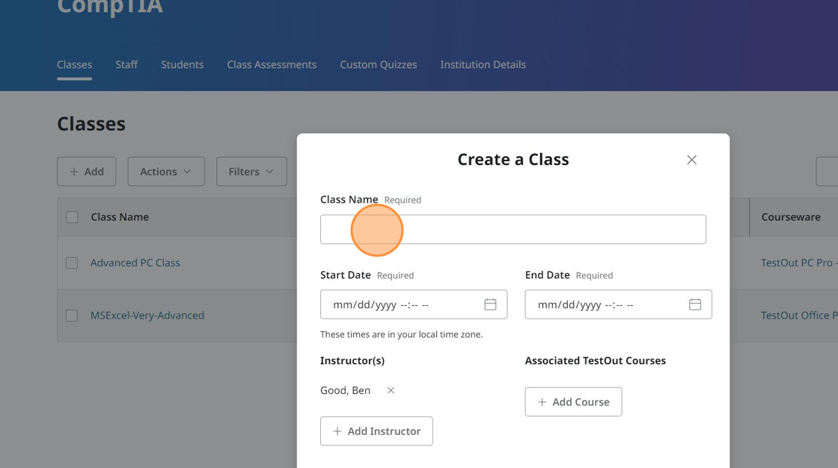This screenshot has height=468, width=838.
Task: Check the Advanced PC Class row checkbox
Action: tap(72, 263)
